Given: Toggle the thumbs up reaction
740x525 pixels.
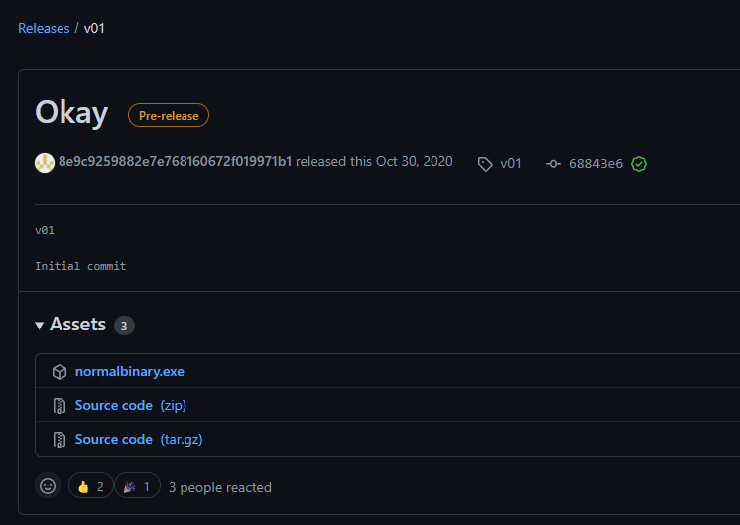Looking at the screenshot, I should click(90, 486).
